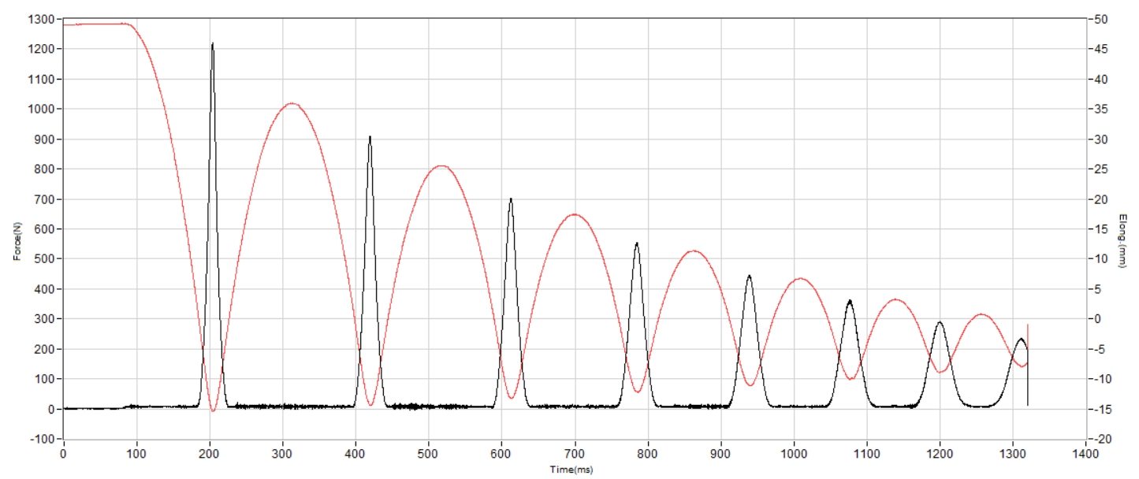Click the 1400 time axis tick label

tap(1085, 455)
